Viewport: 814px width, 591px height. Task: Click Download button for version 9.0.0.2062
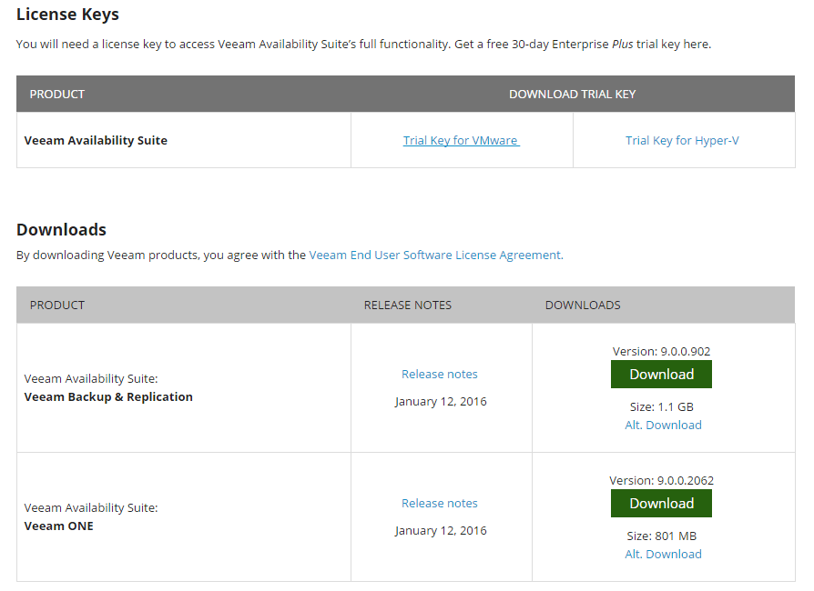[x=661, y=504]
